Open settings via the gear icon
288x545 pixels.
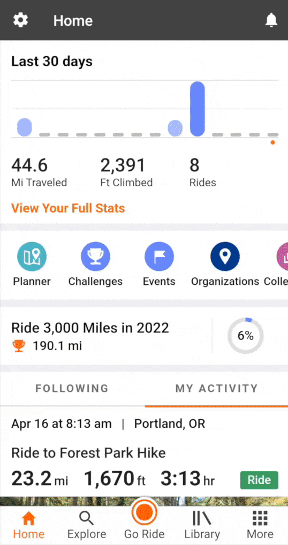point(20,20)
